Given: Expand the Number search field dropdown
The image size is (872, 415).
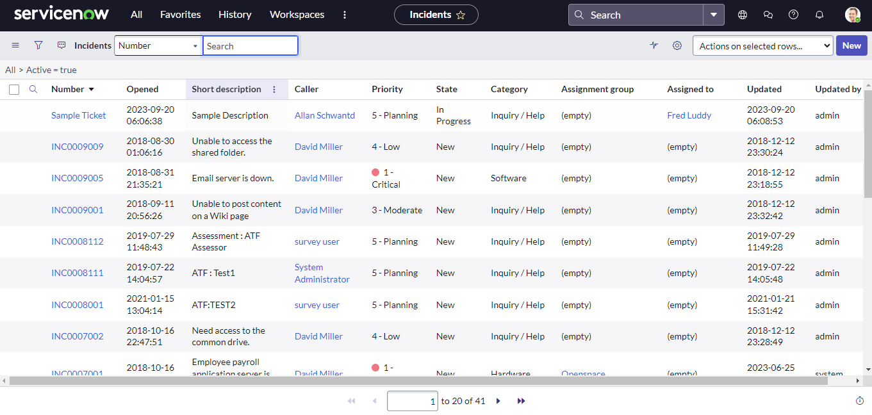Looking at the screenshot, I should tap(158, 45).
